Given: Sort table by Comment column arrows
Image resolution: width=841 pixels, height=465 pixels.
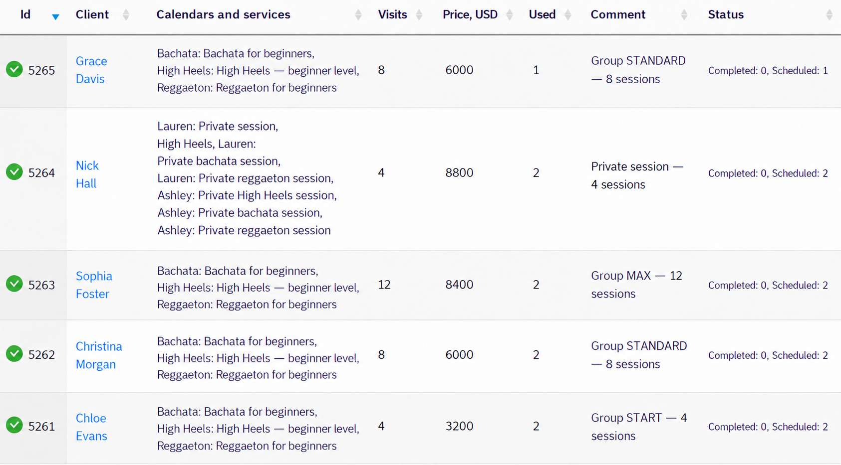Looking at the screenshot, I should point(684,15).
